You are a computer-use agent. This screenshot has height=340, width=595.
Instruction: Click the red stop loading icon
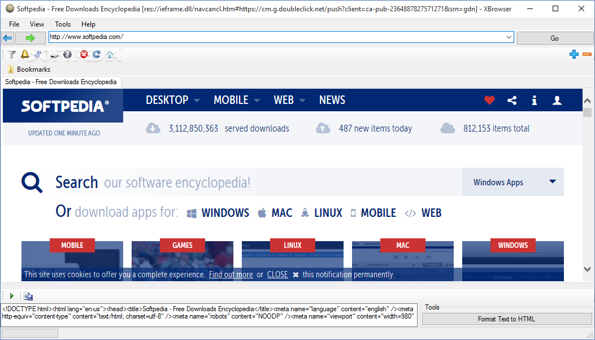84,55
